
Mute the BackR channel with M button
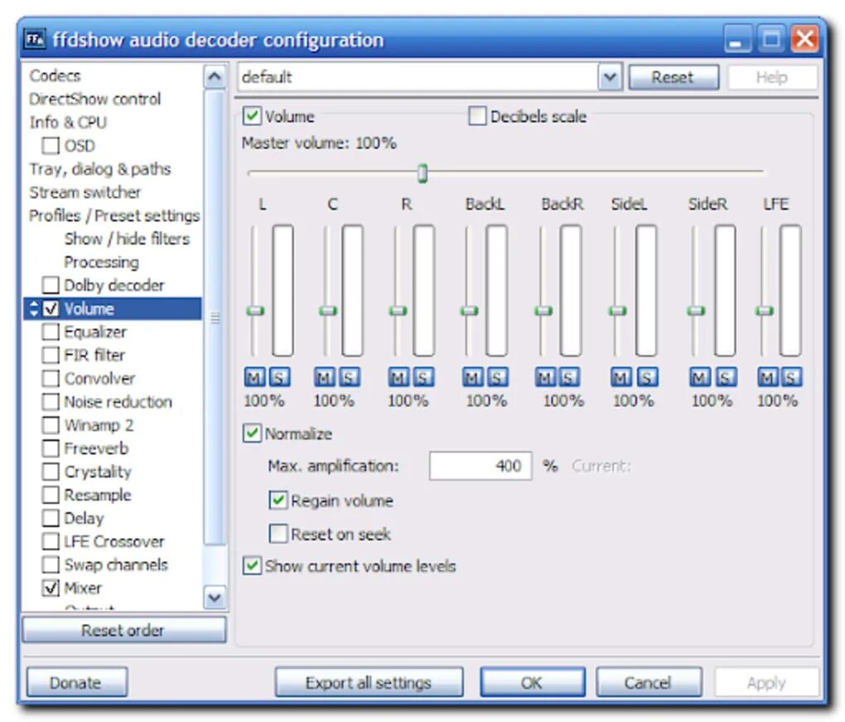(x=545, y=377)
